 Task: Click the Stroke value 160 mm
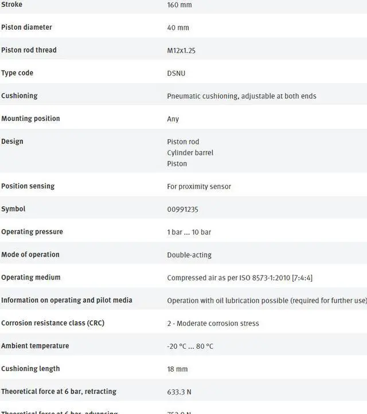(179, 5)
